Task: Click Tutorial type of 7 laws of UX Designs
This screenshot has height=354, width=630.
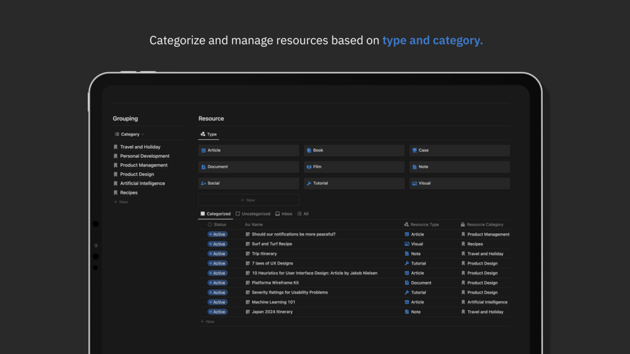Action: tap(415, 263)
